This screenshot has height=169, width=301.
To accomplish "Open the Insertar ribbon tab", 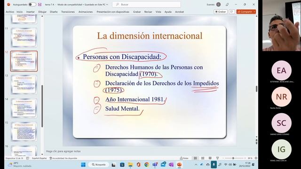I will pos(30,12).
